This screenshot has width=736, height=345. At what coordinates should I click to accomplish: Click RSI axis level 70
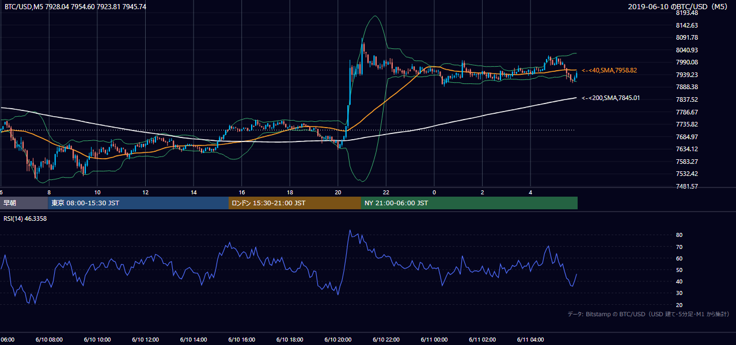pos(679,247)
